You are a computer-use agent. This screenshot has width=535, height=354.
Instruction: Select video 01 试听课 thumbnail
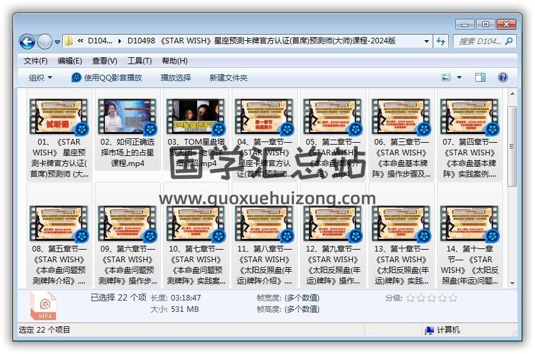[58, 116]
